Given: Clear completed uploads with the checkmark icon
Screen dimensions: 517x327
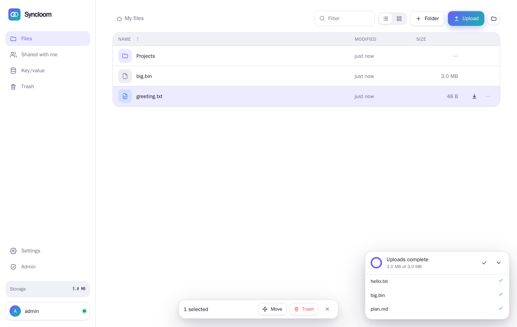Looking at the screenshot, I should (484, 263).
